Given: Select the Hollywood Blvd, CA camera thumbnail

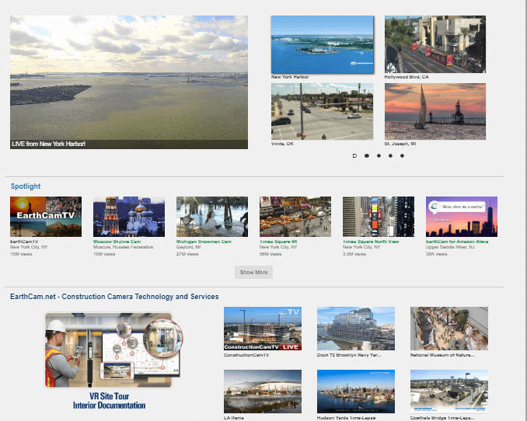Looking at the screenshot, I should (x=435, y=44).
